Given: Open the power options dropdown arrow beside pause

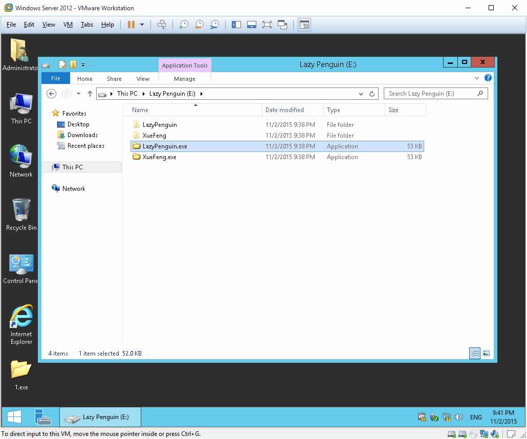Looking at the screenshot, I should point(142,25).
